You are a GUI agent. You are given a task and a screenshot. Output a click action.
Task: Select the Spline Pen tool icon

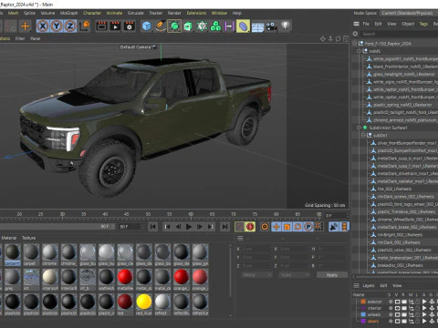point(161,26)
